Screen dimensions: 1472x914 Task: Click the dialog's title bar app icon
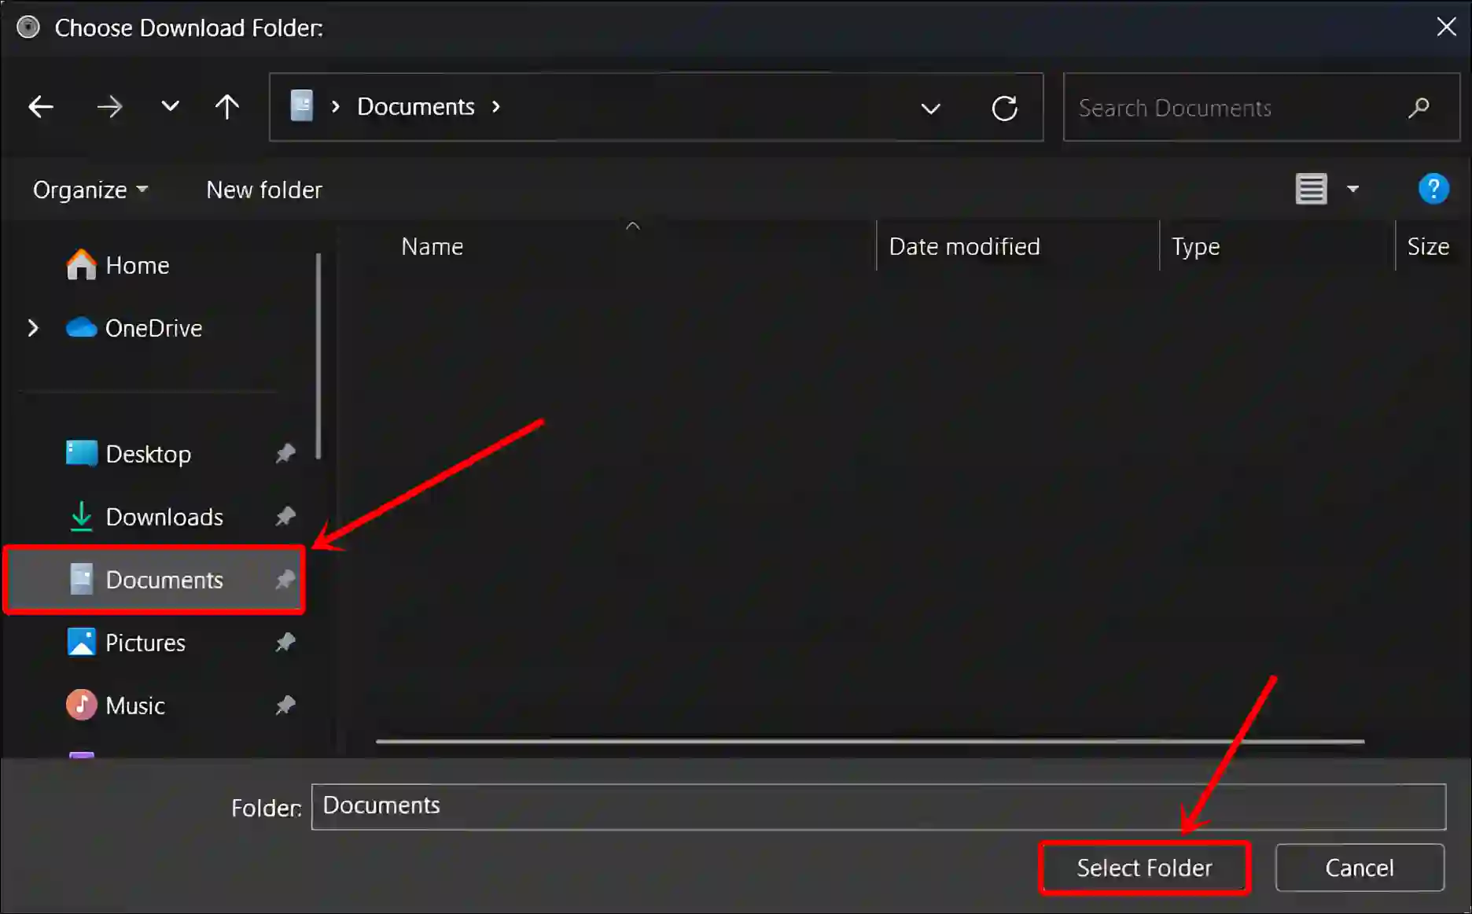[28, 28]
